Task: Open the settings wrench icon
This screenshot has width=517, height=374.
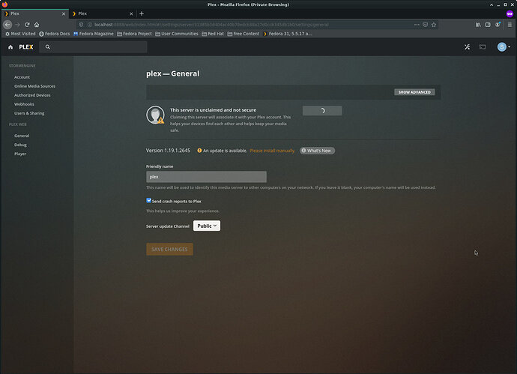Action: (468, 46)
